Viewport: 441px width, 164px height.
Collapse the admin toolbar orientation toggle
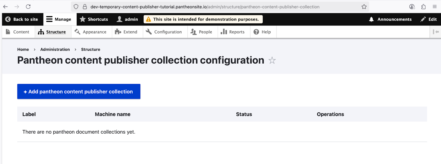point(436,32)
